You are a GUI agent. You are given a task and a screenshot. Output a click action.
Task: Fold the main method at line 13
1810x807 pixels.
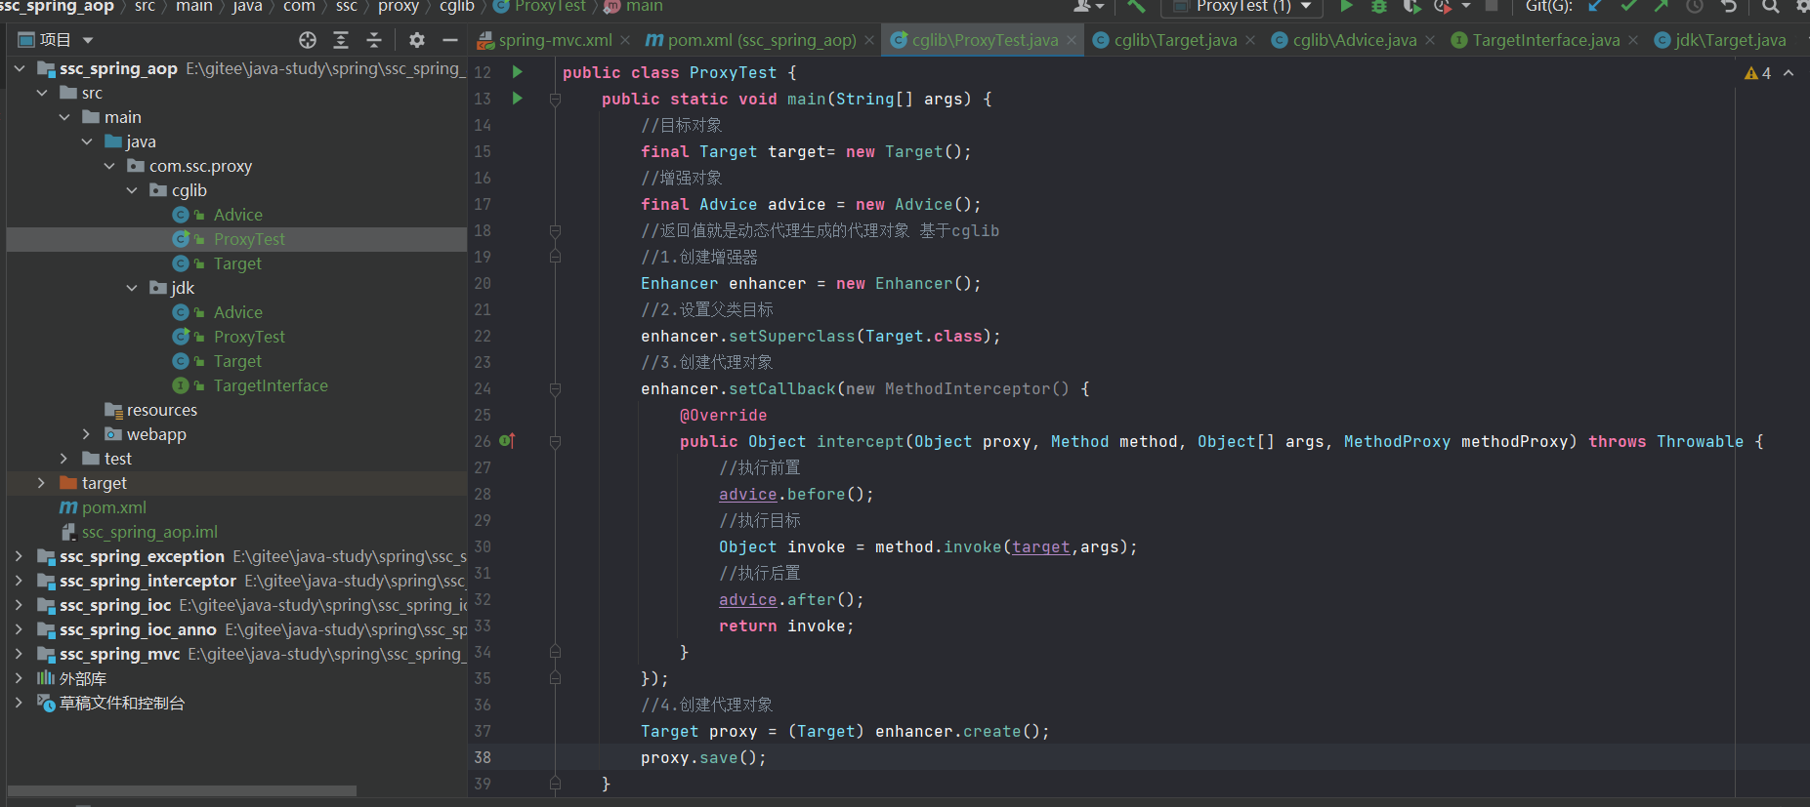pos(555,100)
